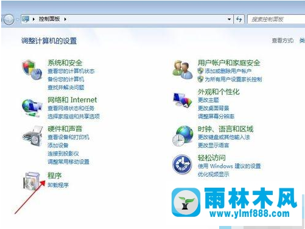This screenshot has height=229, width=305.
Task: Open the 用户帐户和家庭安全 category heading
Action: pyautogui.click(x=229, y=63)
